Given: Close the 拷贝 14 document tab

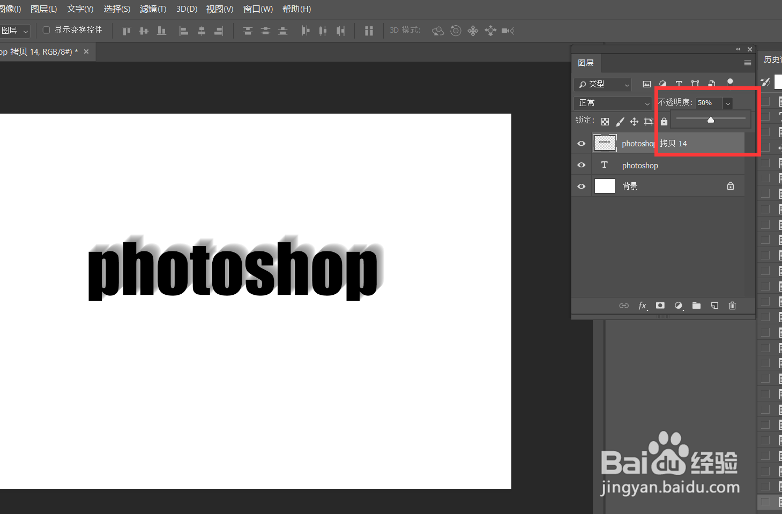Looking at the screenshot, I should tap(86, 51).
